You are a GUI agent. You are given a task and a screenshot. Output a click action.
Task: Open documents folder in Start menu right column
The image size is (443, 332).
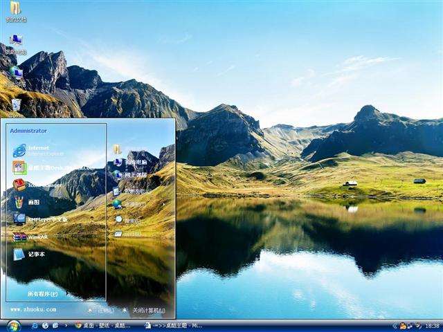(x=129, y=149)
